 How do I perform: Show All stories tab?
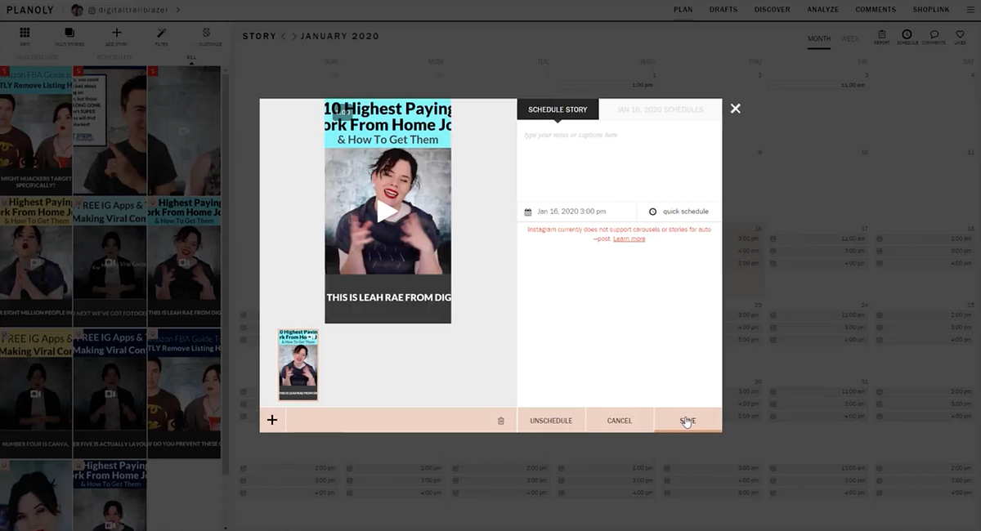coord(190,57)
